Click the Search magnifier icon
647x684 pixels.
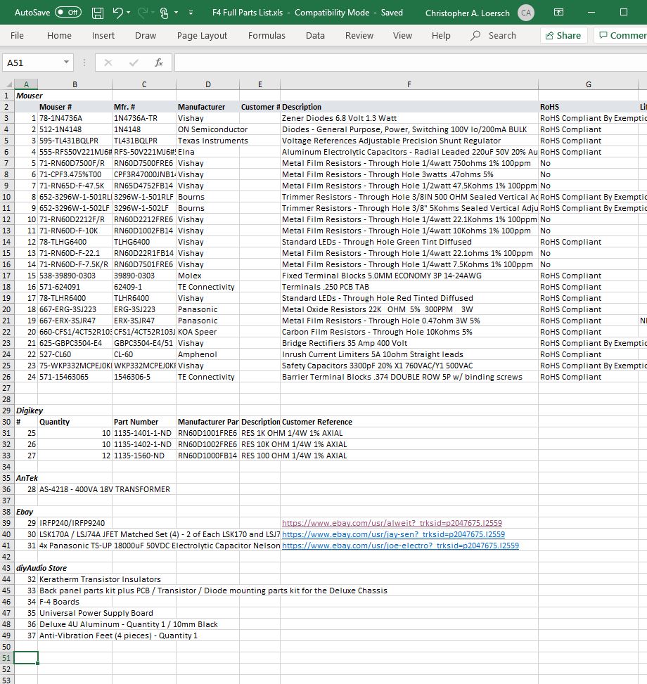(475, 35)
